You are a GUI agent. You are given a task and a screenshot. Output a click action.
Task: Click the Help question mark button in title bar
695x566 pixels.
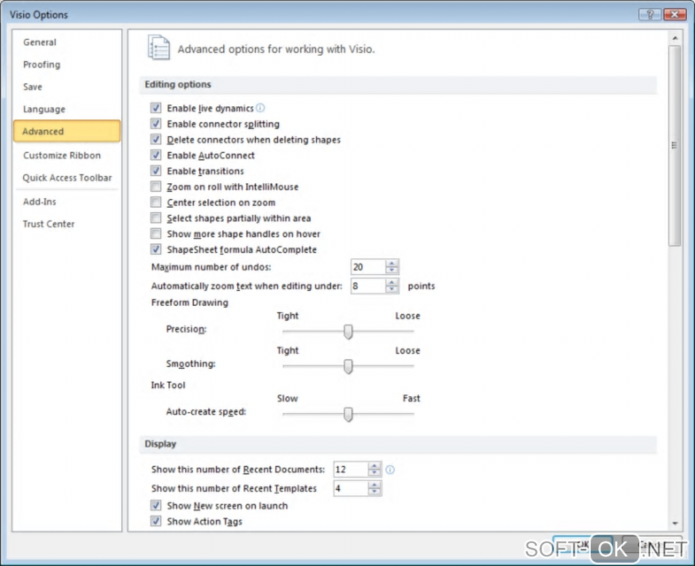[x=649, y=14]
